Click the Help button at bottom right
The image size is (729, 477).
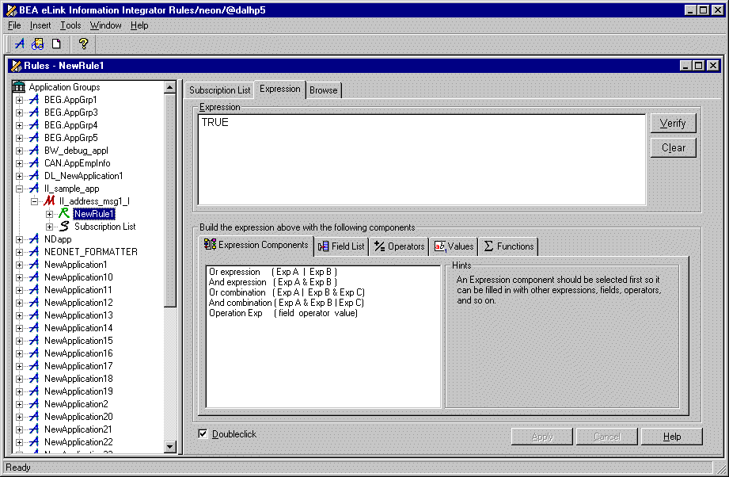coord(672,437)
